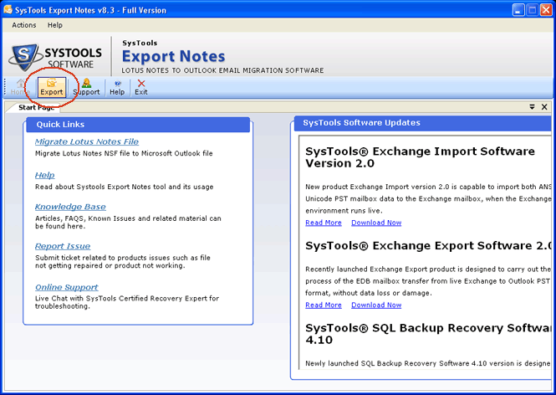Open Support from the toolbar
The width and height of the screenshot is (556, 395).
tap(86, 87)
